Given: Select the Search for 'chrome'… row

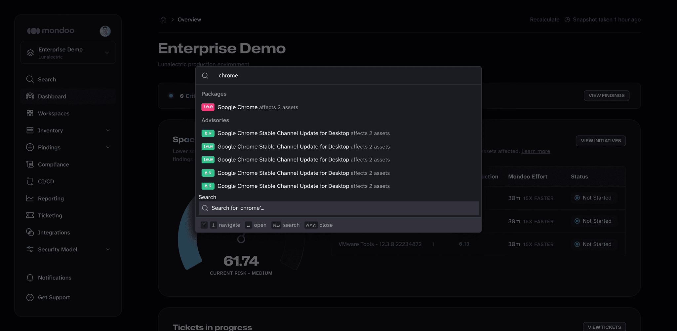Looking at the screenshot, I should [338, 208].
